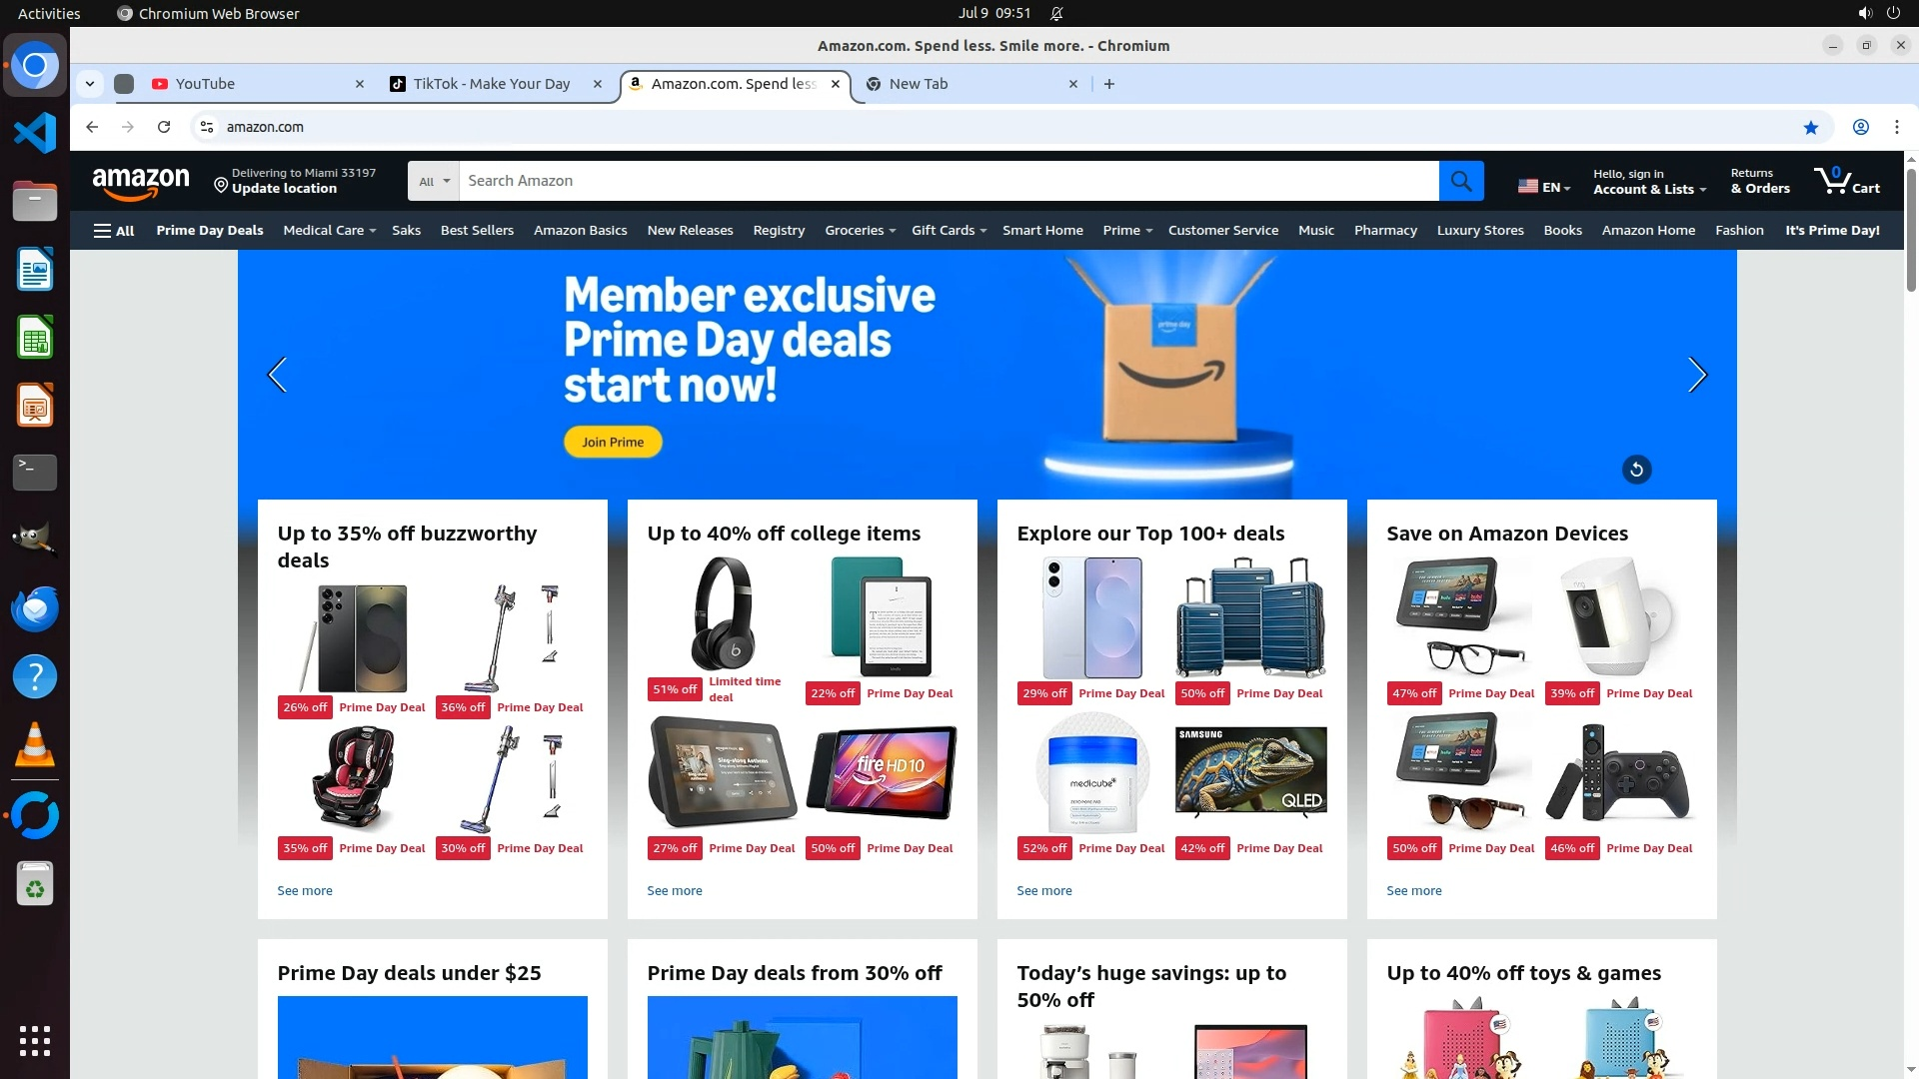Switch to the TikTok tab
Screen dimensions: 1919x1079
click(492, 84)
